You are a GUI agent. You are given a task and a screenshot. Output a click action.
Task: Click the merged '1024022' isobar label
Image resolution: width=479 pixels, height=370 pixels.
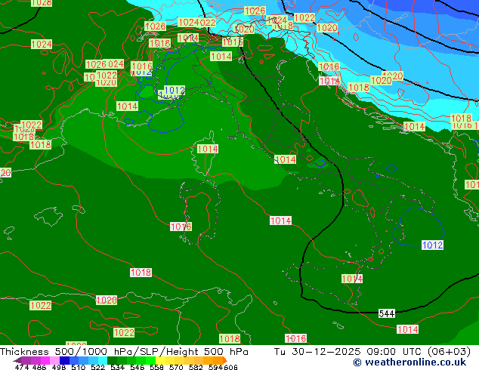point(197,23)
